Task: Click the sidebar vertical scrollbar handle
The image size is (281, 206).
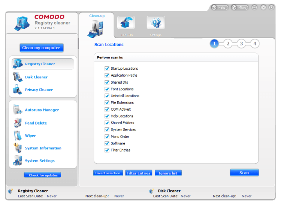Action: coord(78,44)
